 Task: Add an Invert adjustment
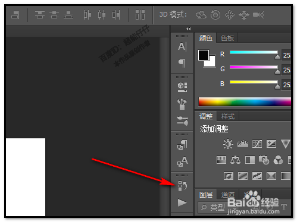click(229, 176)
